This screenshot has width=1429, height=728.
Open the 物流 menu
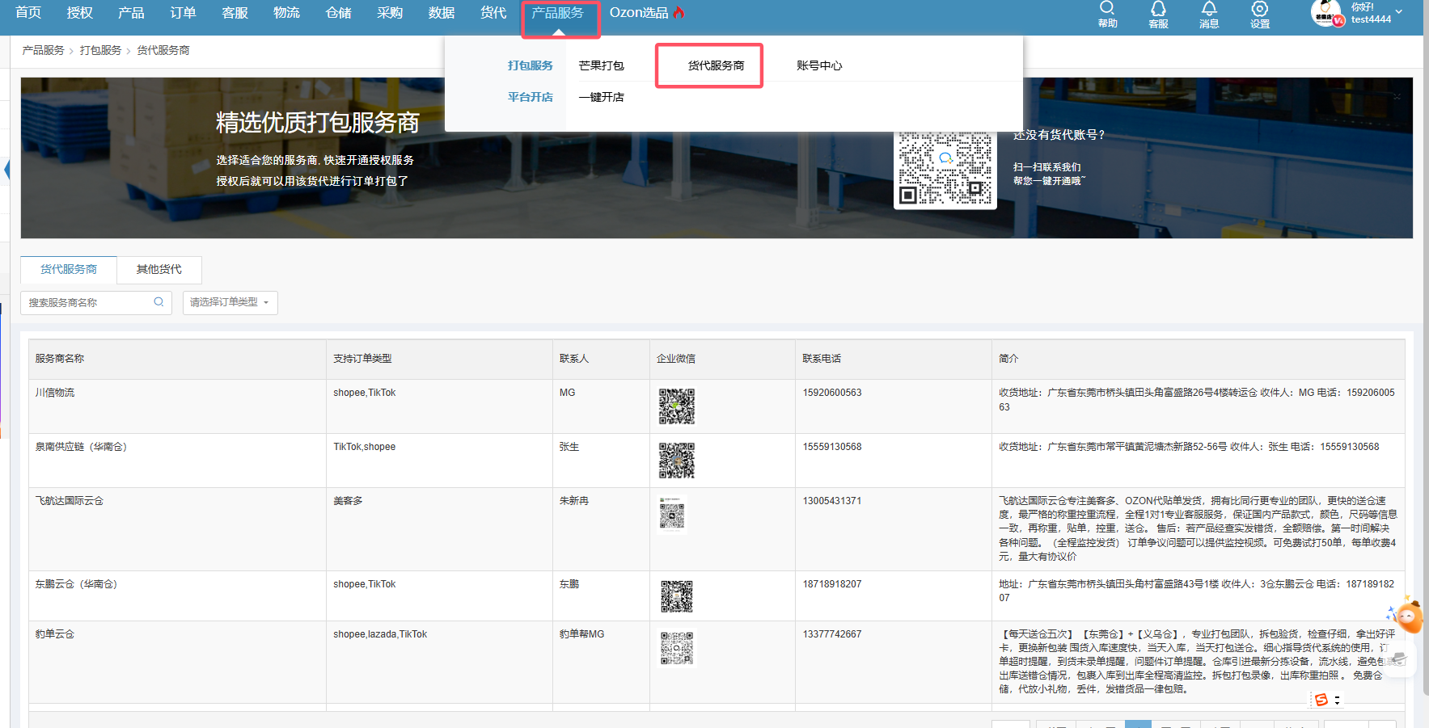[x=286, y=13]
